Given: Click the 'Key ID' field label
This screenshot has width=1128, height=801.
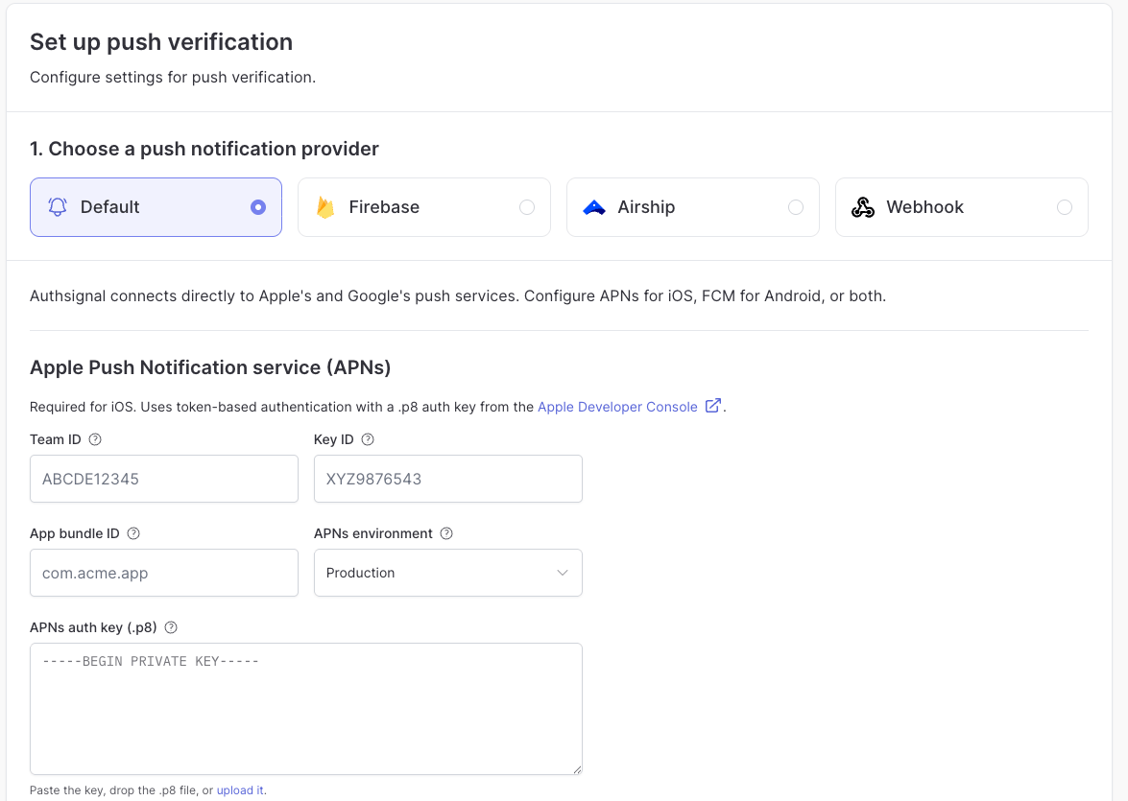Looking at the screenshot, I should (x=334, y=439).
